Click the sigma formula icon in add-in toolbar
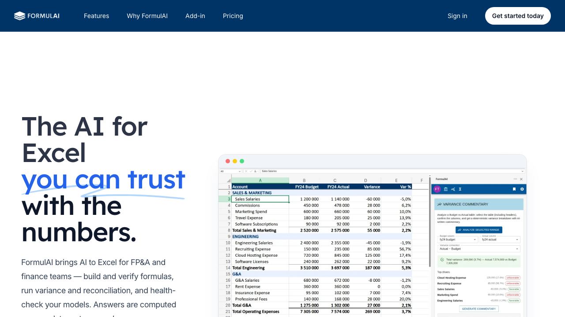The width and height of the screenshot is (565, 317). [x=460, y=189]
